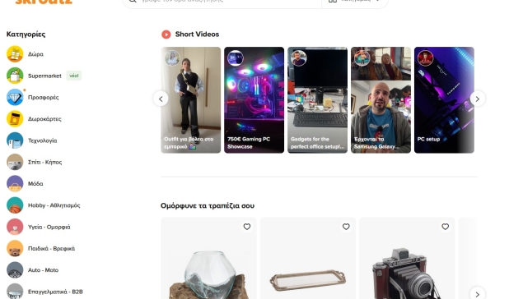Click the Short Videos play icon
523x299 pixels.
(x=166, y=34)
